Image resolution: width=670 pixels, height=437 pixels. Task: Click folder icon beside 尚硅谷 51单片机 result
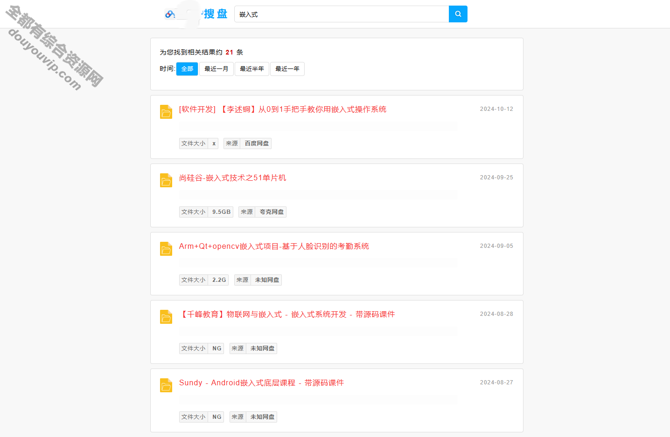[x=166, y=180]
